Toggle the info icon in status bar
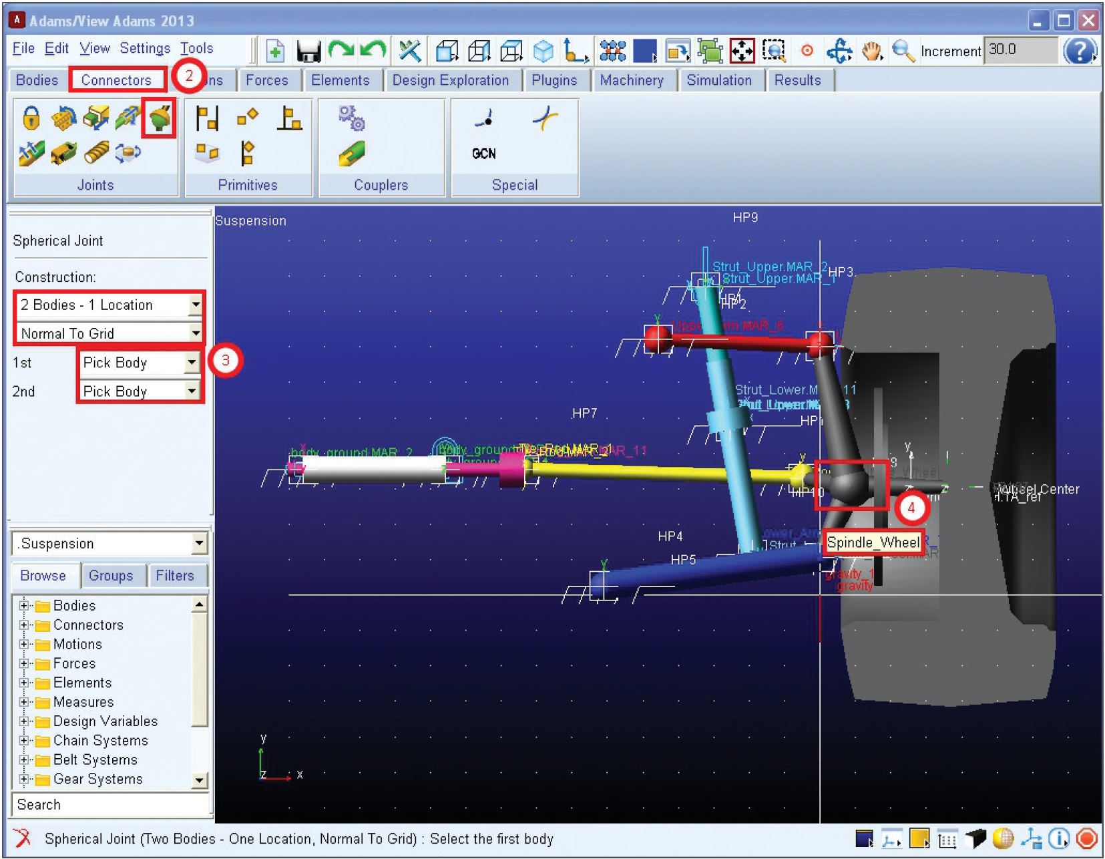This screenshot has width=1105, height=859. [x=1058, y=838]
